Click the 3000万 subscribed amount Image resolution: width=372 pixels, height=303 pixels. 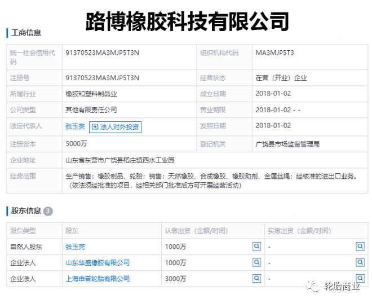[x=175, y=279]
